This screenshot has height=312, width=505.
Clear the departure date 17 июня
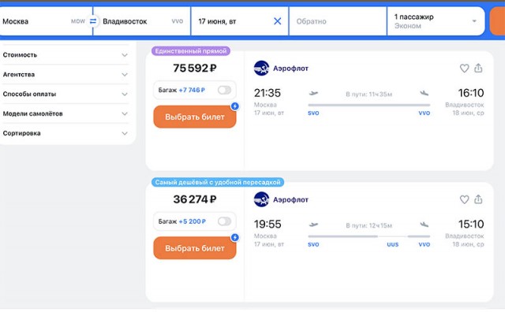pyautogui.click(x=277, y=21)
